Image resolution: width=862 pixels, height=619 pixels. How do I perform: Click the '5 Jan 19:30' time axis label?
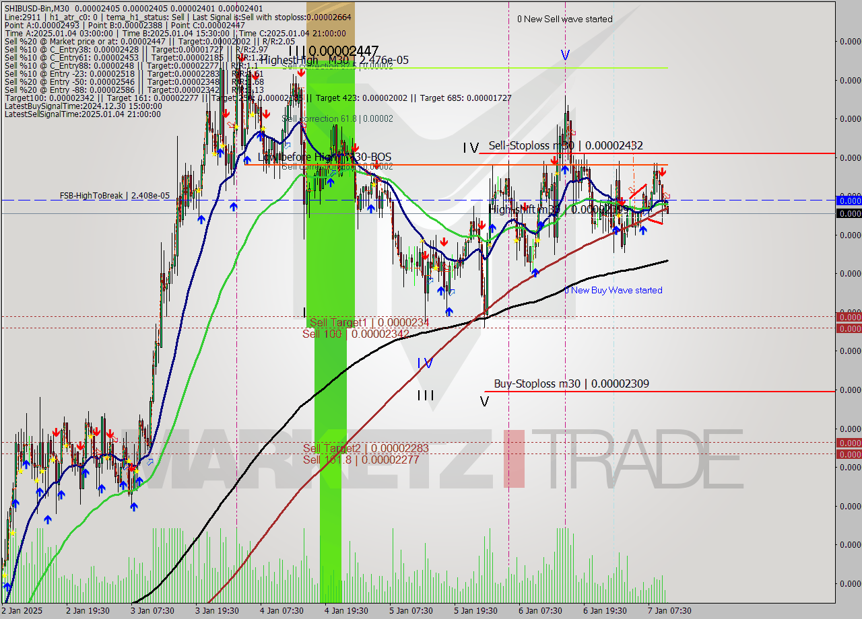pyautogui.click(x=475, y=611)
